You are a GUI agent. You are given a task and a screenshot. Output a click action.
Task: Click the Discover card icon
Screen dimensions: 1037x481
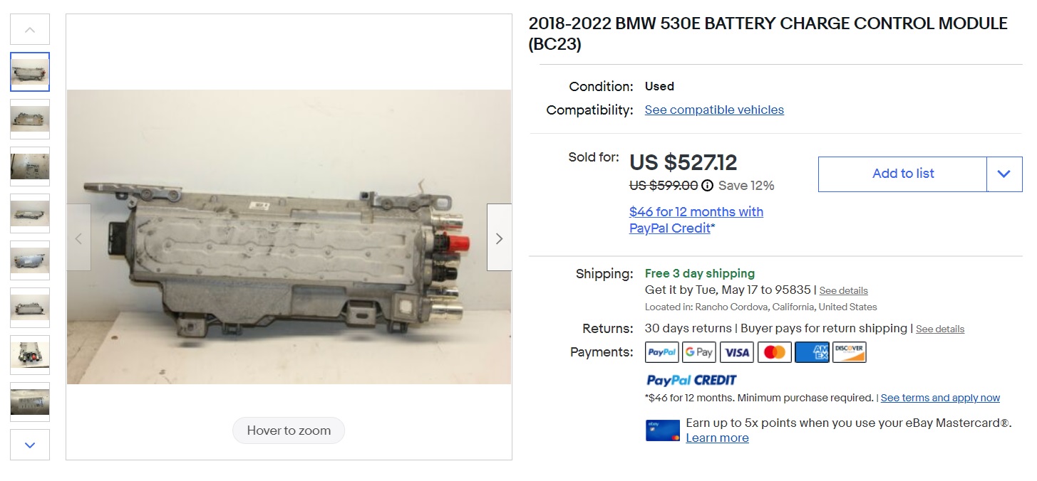849,352
